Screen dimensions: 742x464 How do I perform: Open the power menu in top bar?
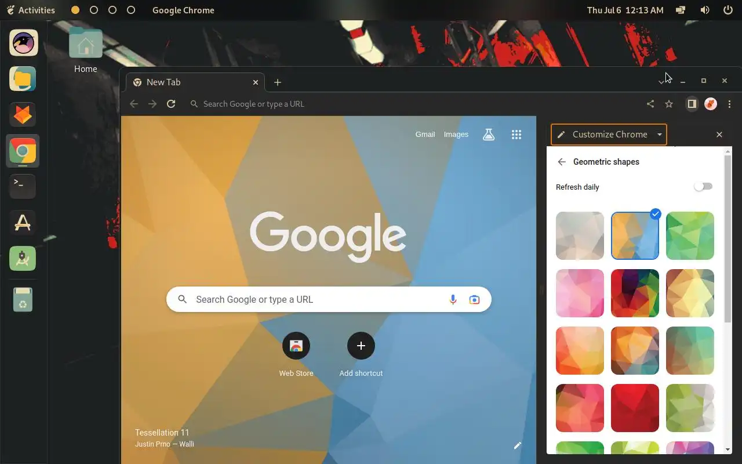pos(728,10)
